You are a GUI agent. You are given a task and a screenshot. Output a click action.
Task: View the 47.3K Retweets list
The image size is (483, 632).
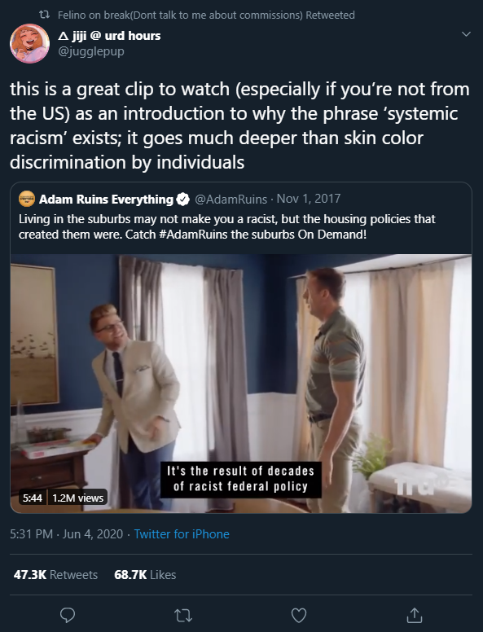click(x=55, y=574)
